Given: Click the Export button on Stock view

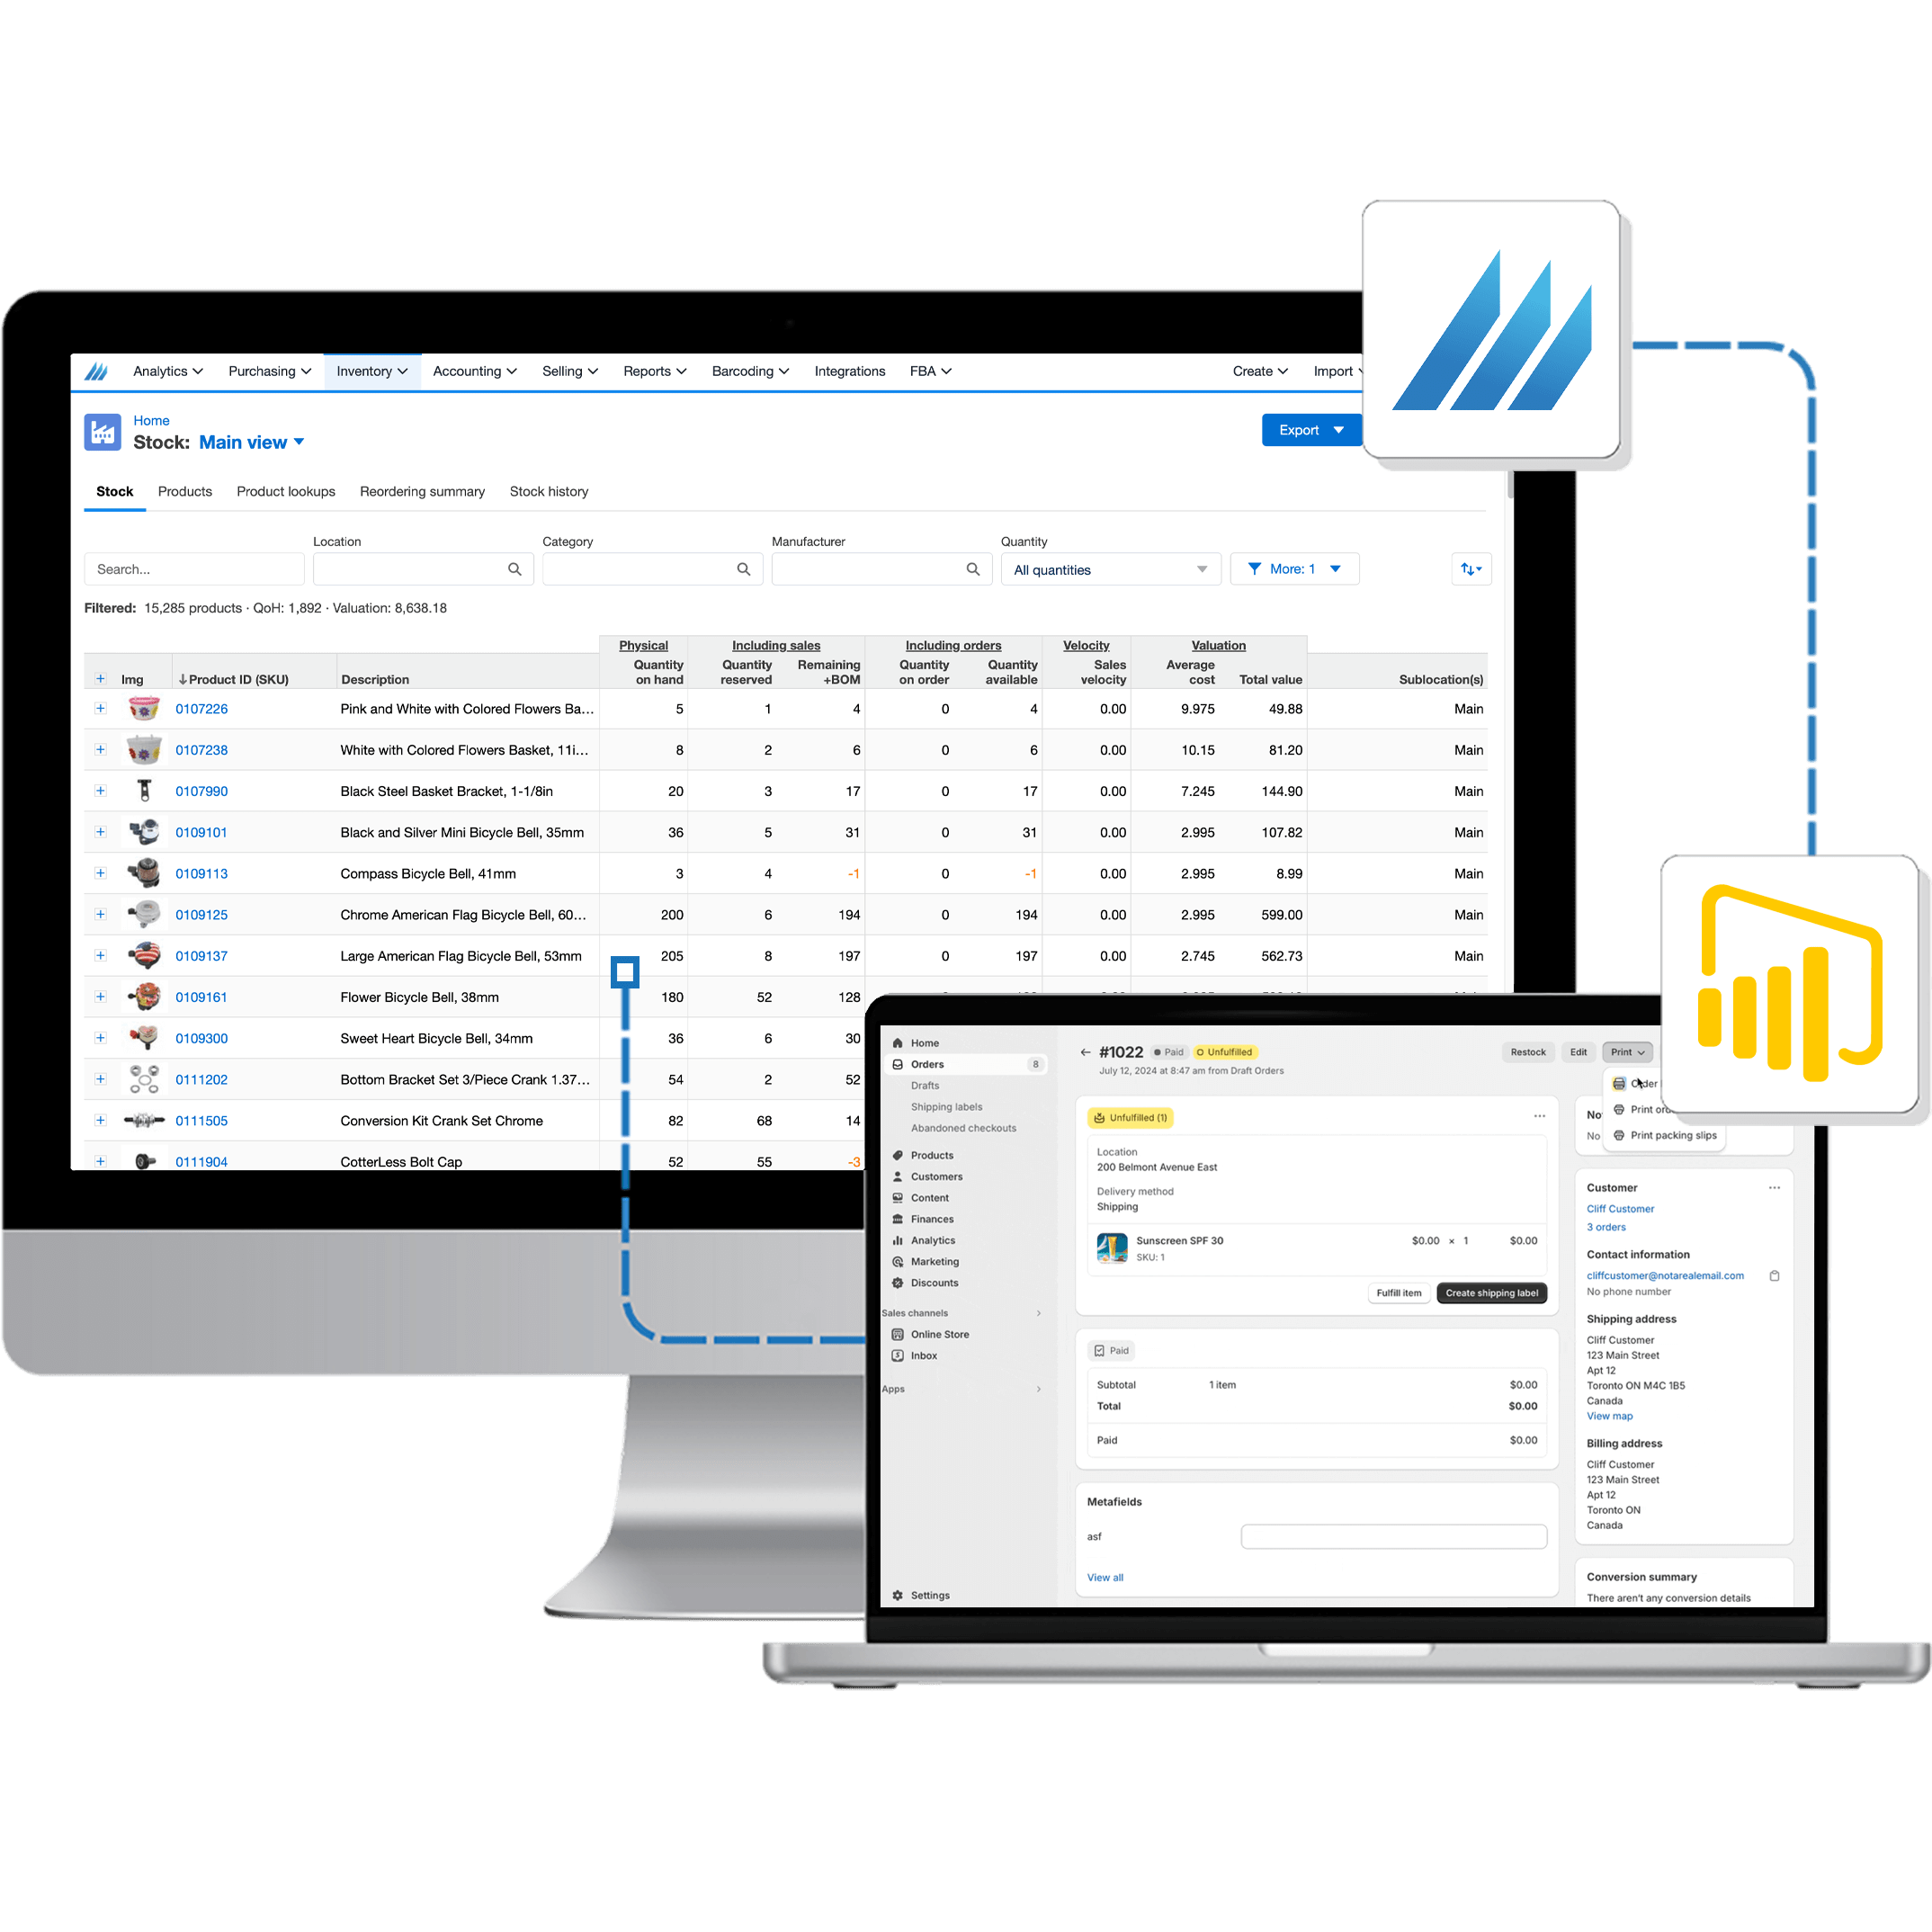Looking at the screenshot, I should click(x=1302, y=432).
